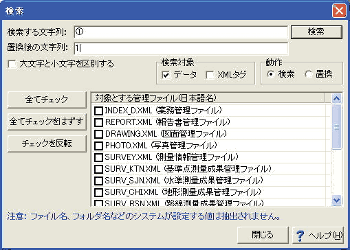Click the チェックを反転 button
350x250 pixels.
[x=47, y=144]
